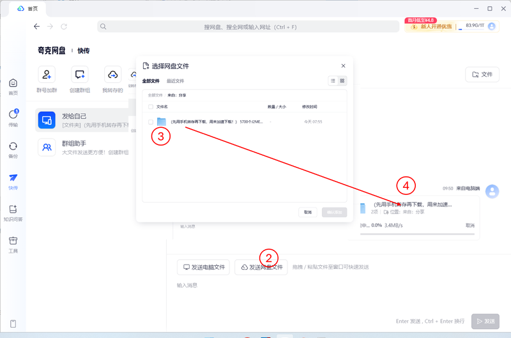This screenshot has height=338, width=511.
Task: Click the sender avatar beside 来自电脑端
Action: tap(492, 191)
